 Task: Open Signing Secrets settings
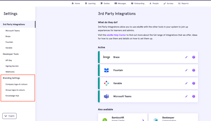12,66
